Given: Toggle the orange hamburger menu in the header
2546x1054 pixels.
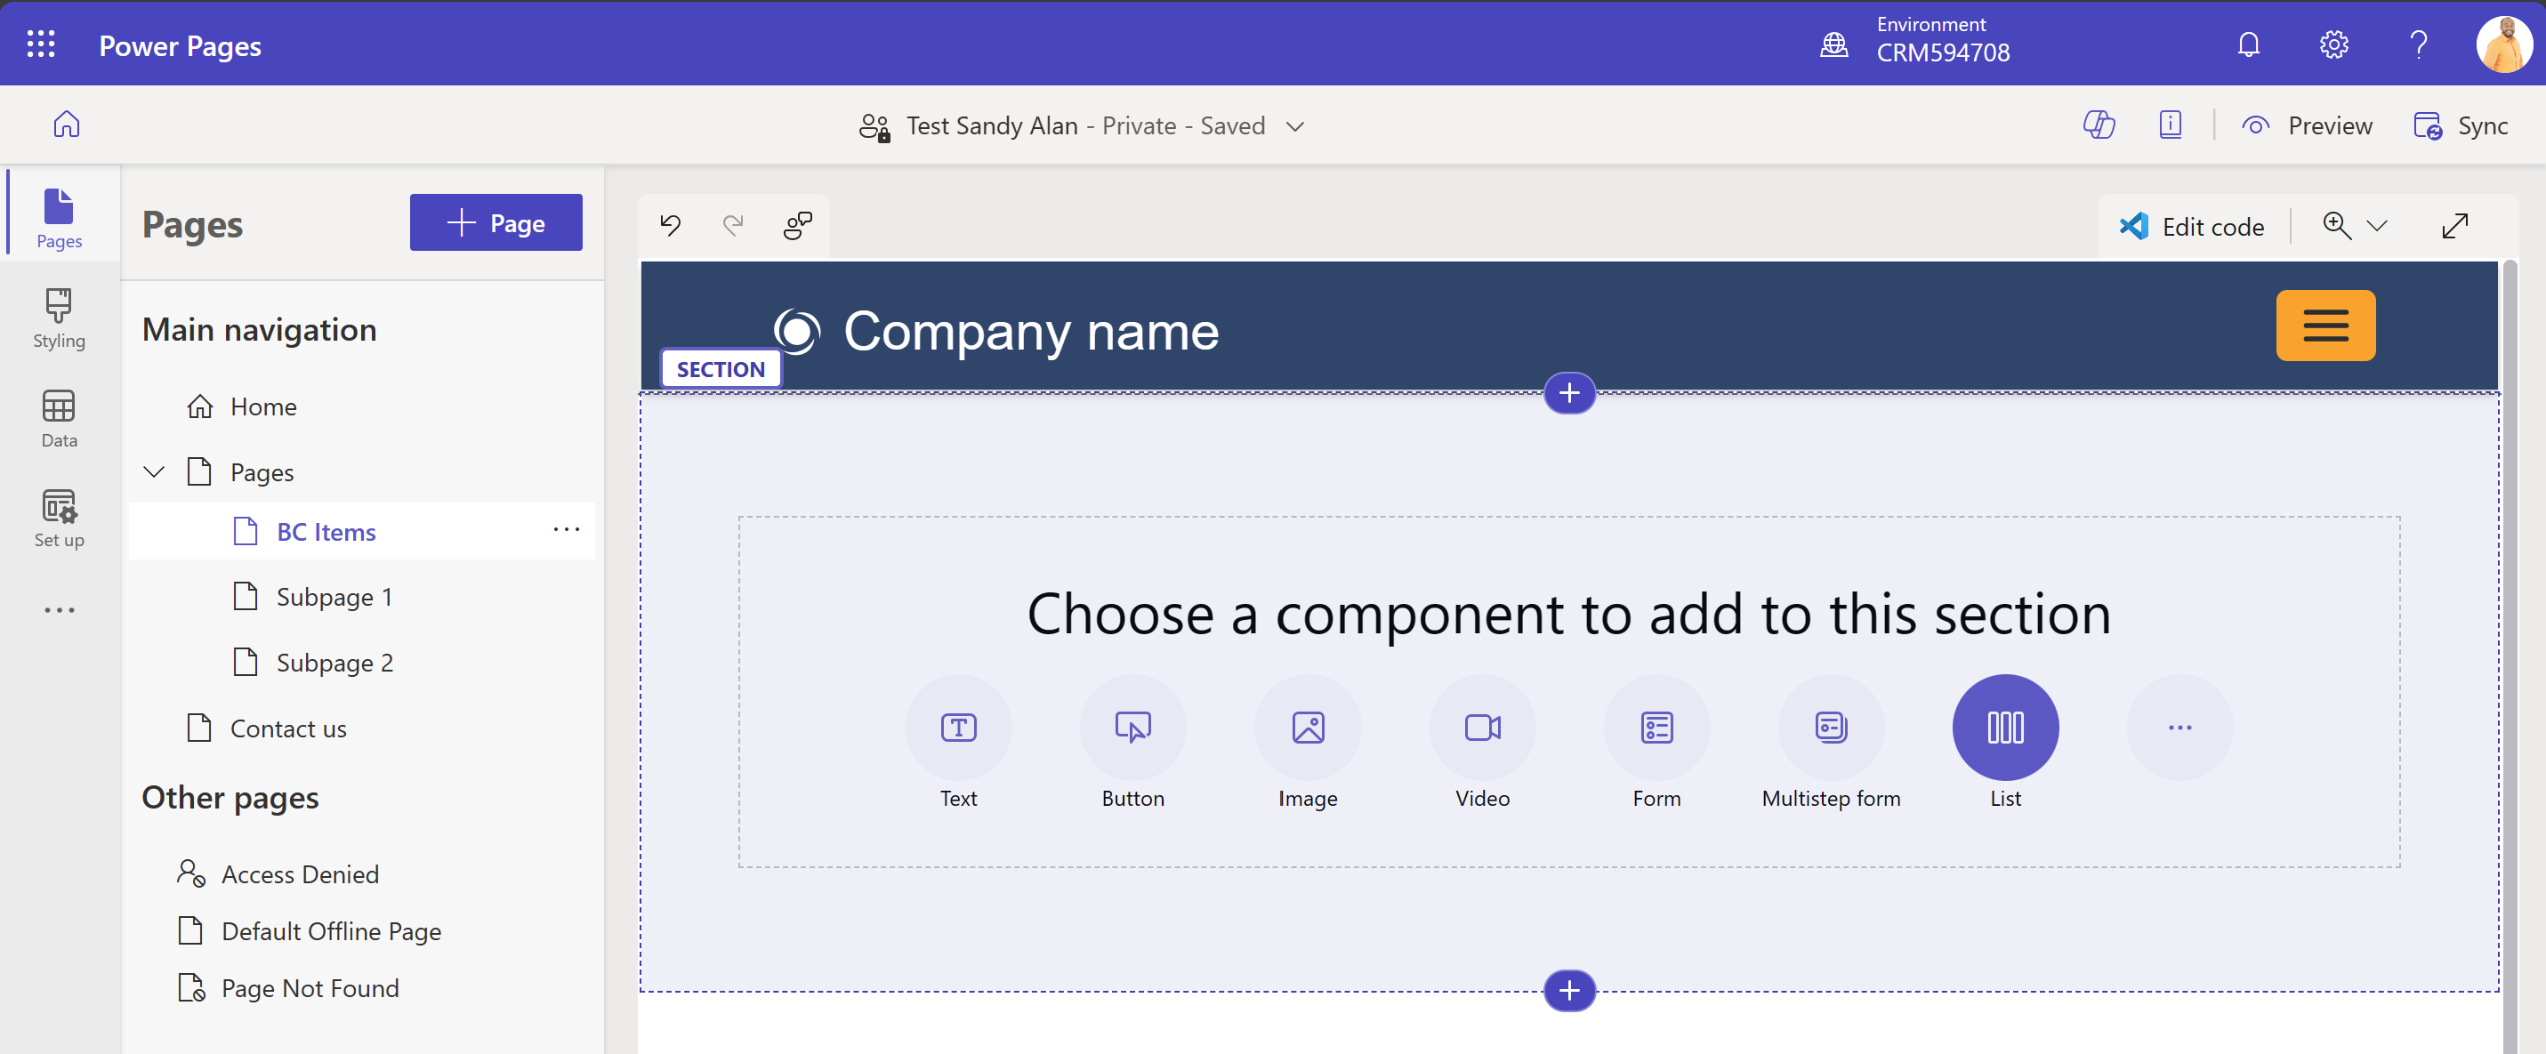Looking at the screenshot, I should pyautogui.click(x=2324, y=325).
